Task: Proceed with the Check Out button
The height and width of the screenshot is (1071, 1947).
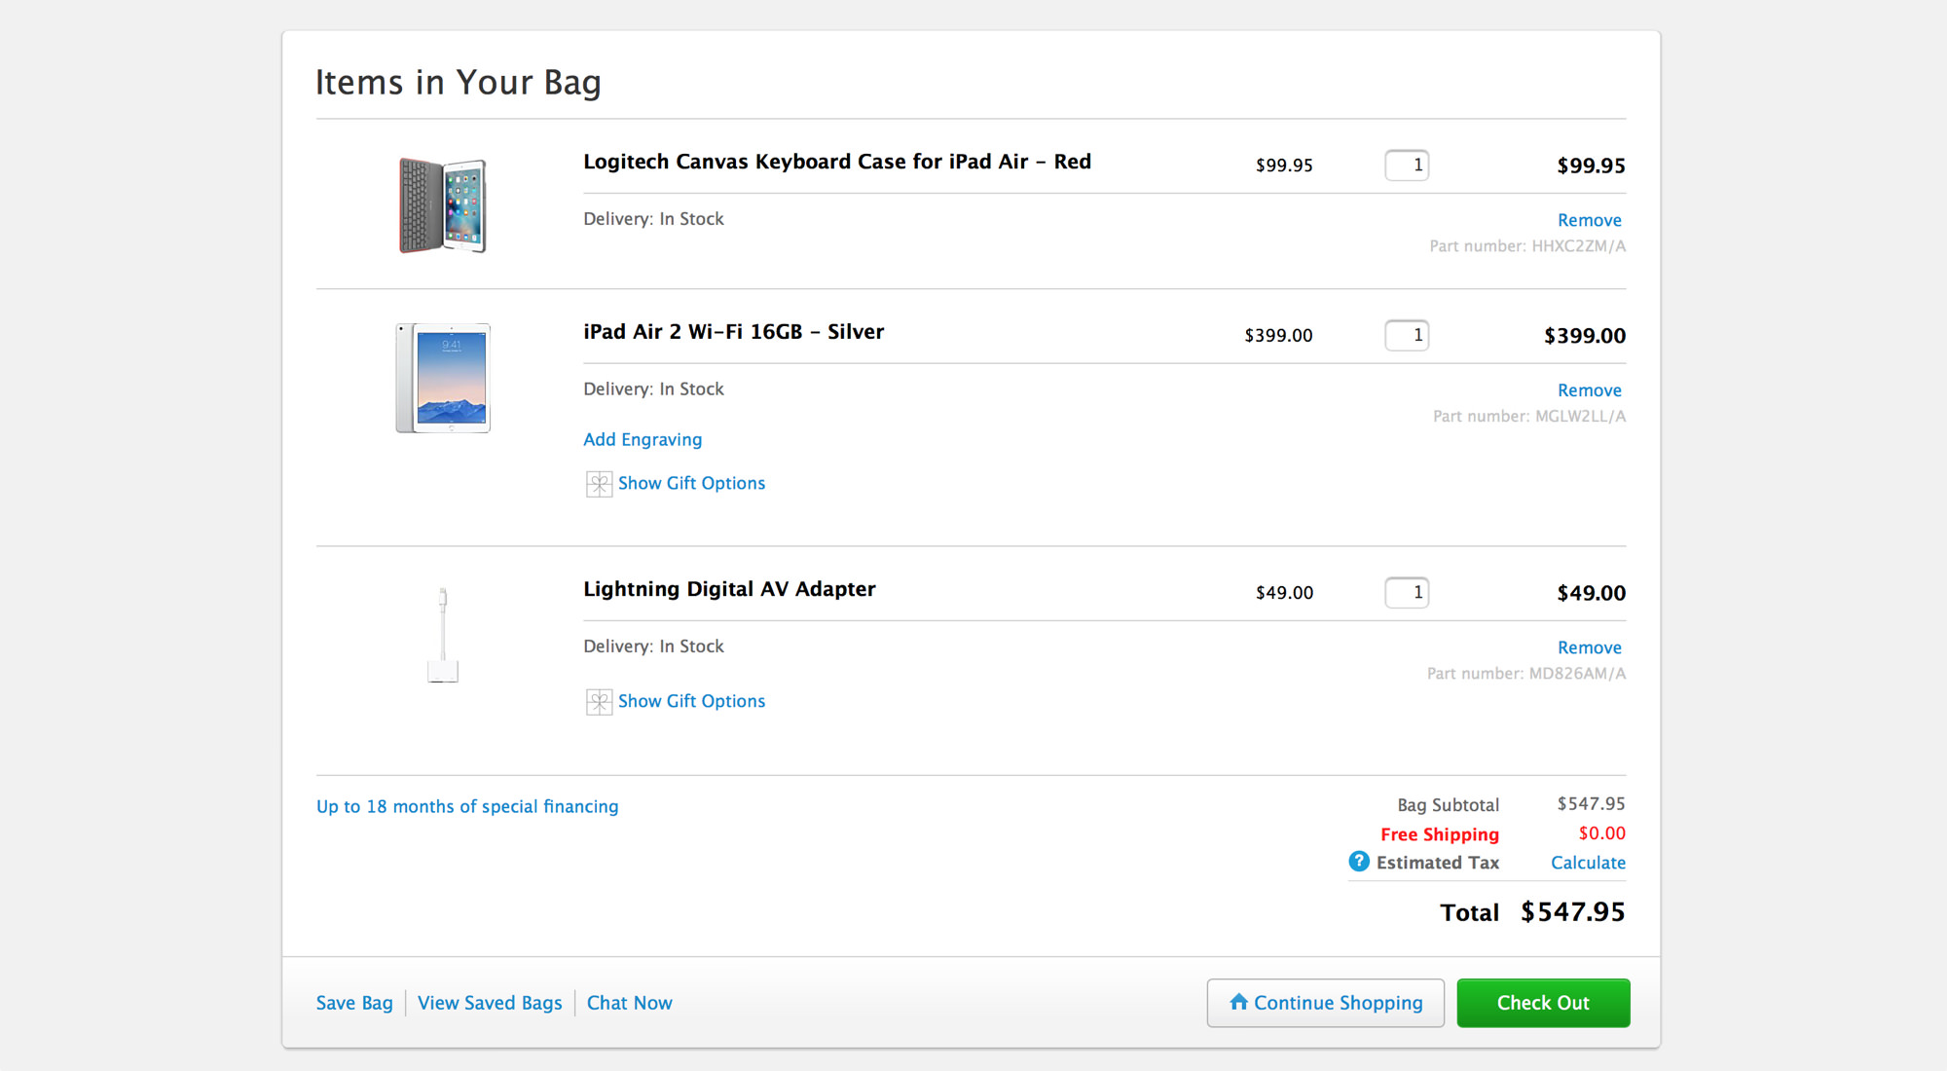Action: (1543, 1003)
